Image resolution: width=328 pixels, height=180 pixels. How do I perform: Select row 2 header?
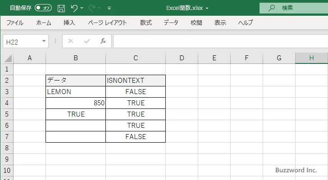tap(7, 81)
